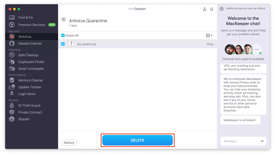Click the third tech expert avatar

click(x=247, y=49)
